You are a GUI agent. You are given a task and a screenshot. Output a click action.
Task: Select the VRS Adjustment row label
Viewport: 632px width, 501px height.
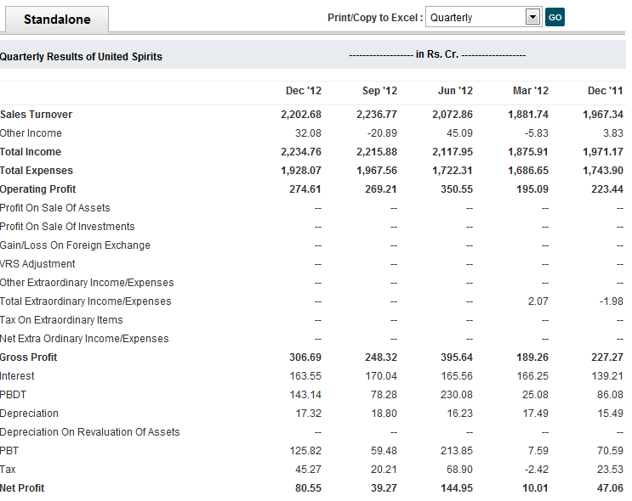tap(37, 264)
